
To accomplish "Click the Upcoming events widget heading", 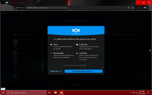I will (126, 35).
